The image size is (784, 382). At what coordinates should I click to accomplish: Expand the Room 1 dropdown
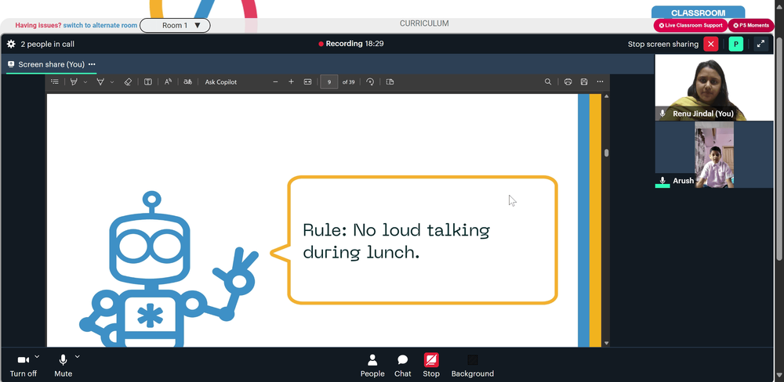click(175, 25)
